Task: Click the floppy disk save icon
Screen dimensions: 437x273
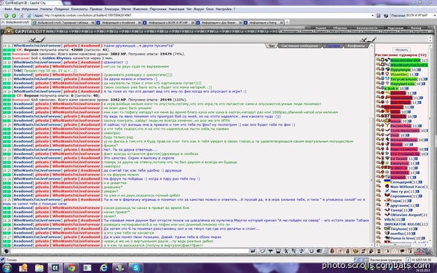Action: pos(278,251)
